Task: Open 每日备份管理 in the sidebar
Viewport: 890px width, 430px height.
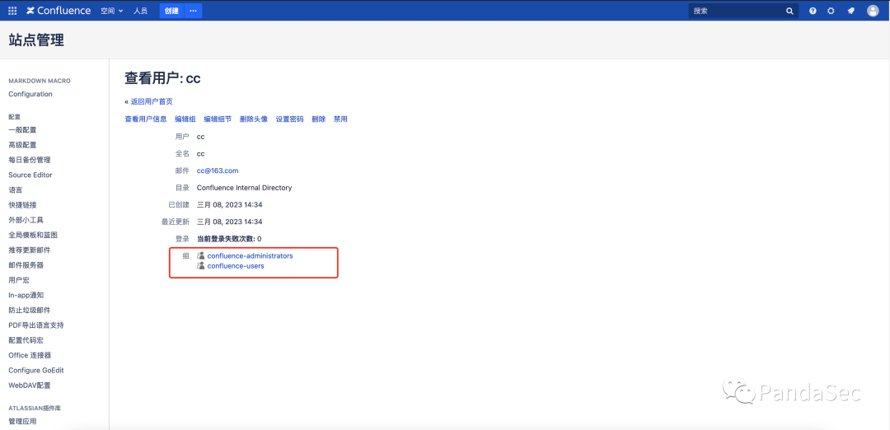Action: (x=30, y=160)
